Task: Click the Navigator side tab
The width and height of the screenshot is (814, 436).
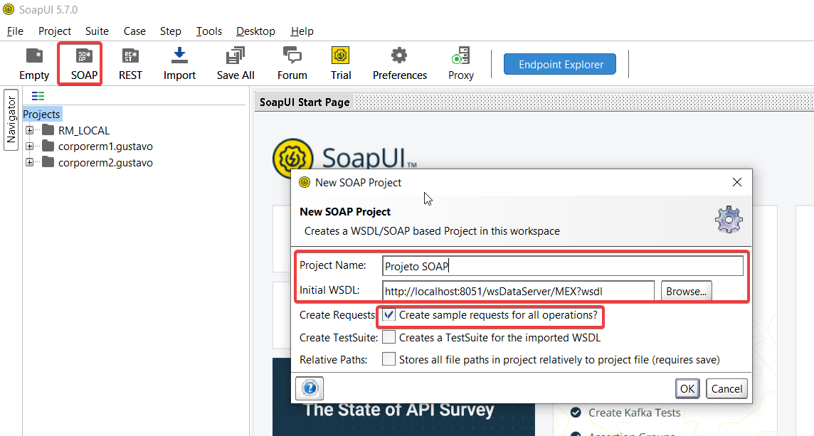Action: click(11, 120)
